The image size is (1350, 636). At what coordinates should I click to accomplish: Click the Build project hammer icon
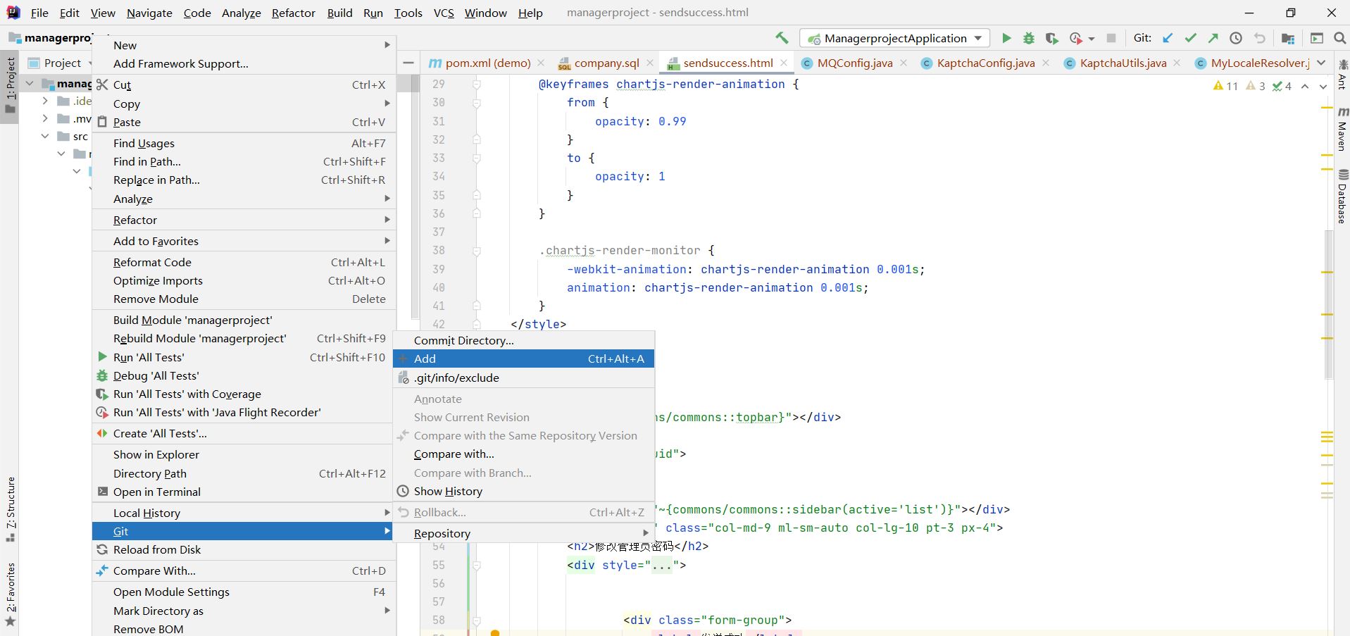(782, 38)
